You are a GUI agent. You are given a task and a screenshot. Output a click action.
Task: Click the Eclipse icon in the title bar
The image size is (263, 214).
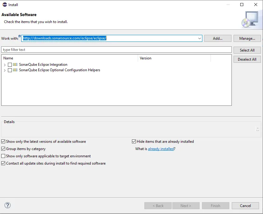point(5,5)
